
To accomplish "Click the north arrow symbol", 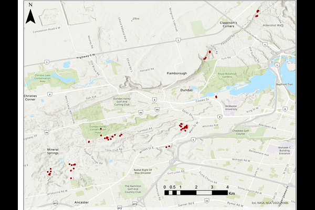I will [30, 16].
